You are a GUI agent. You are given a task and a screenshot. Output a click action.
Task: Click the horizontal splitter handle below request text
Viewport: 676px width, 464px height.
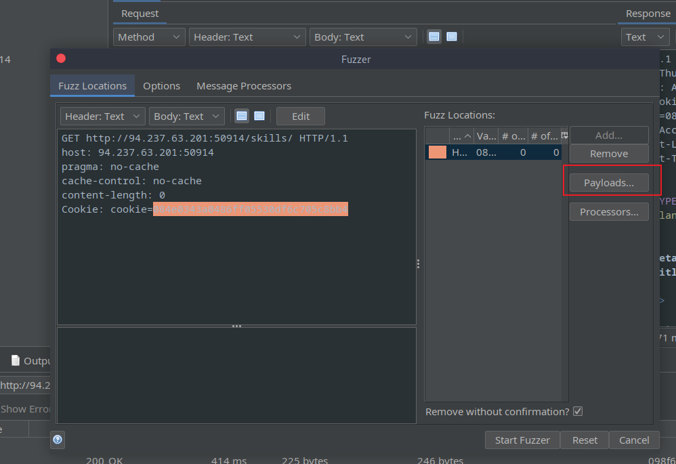pyautogui.click(x=236, y=326)
